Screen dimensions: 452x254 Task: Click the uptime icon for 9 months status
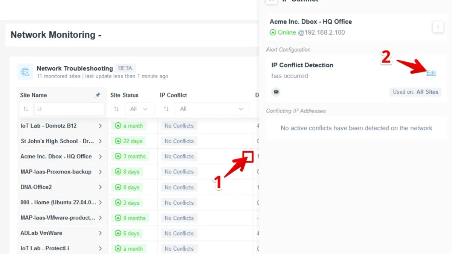pyautogui.click(x=118, y=218)
